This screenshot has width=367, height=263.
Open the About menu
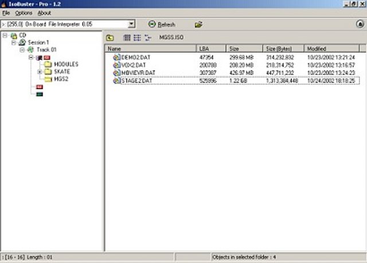tap(44, 13)
